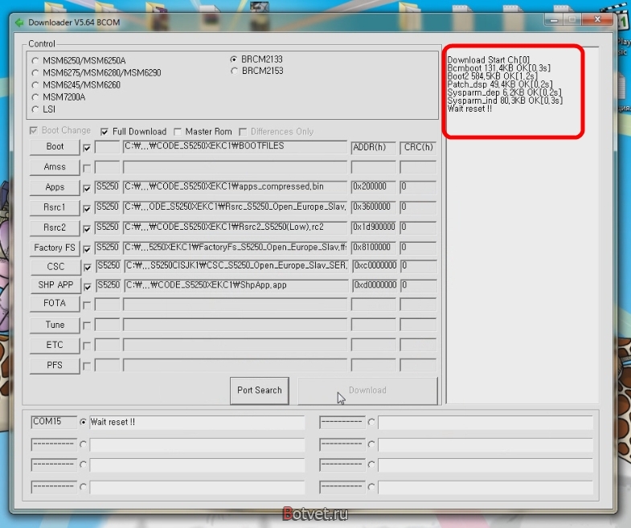Click the Download log output panel

click(522, 224)
